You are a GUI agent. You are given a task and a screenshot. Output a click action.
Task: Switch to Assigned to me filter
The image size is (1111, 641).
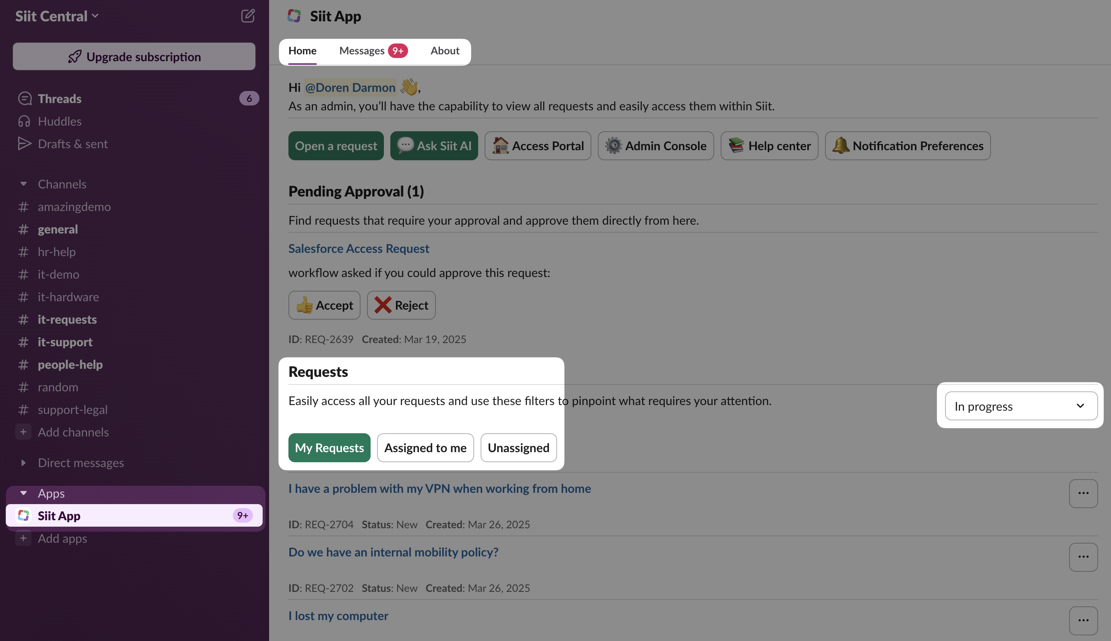[425, 448]
